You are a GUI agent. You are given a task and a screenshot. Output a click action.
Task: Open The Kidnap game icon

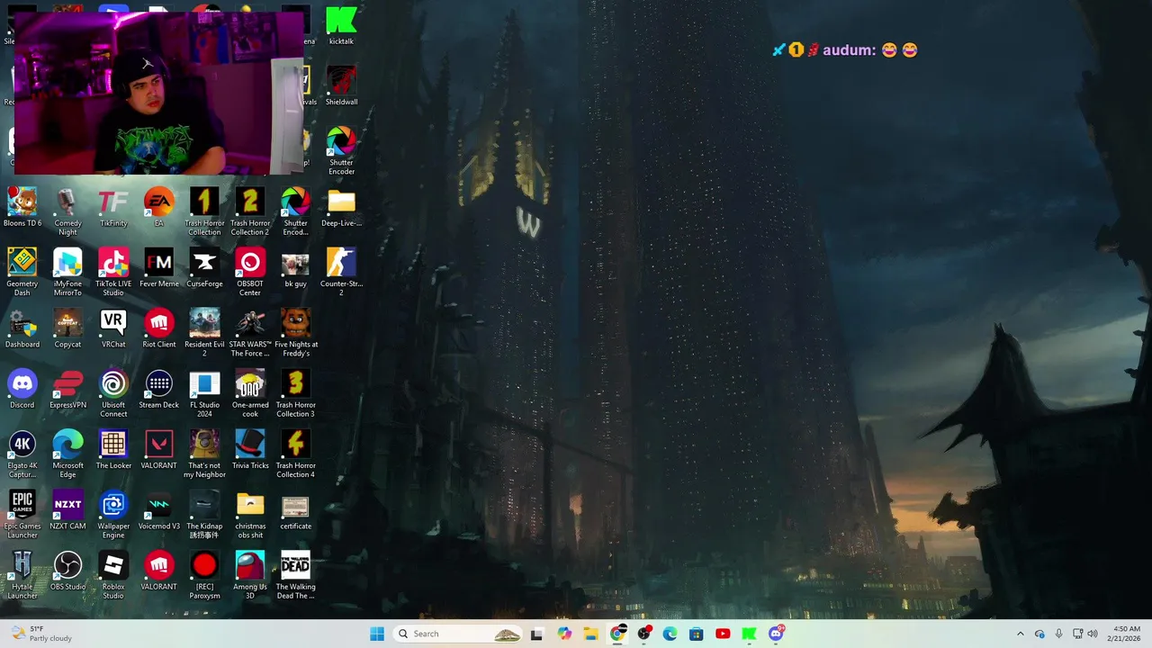point(204,515)
